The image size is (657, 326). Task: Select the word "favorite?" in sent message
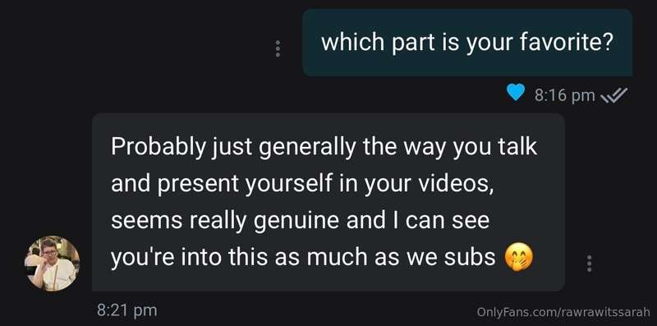(x=567, y=43)
